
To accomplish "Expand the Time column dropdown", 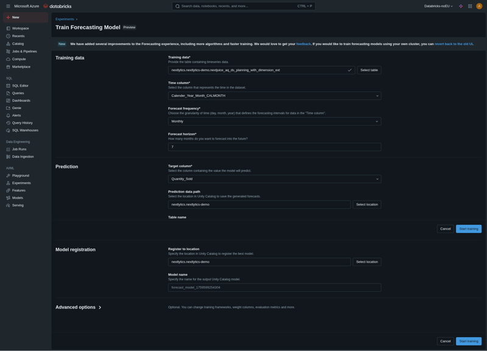I will click(275, 96).
